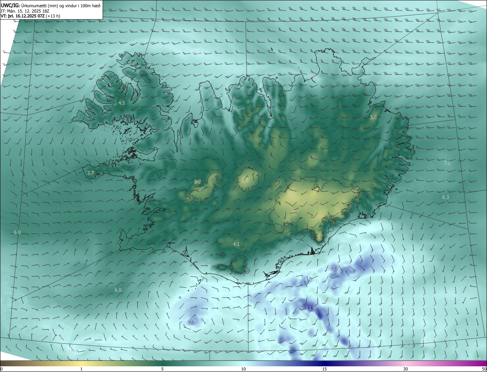Click the '10' tick label on the color scale
Image resolution: width=487 pixels, height=372 pixels.
pos(243,369)
